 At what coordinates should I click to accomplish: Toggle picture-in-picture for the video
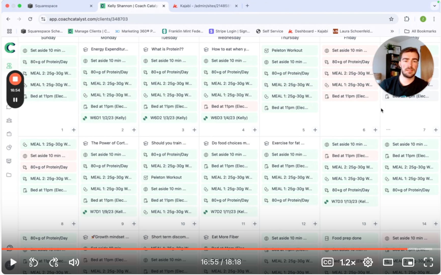pos(408,262)
